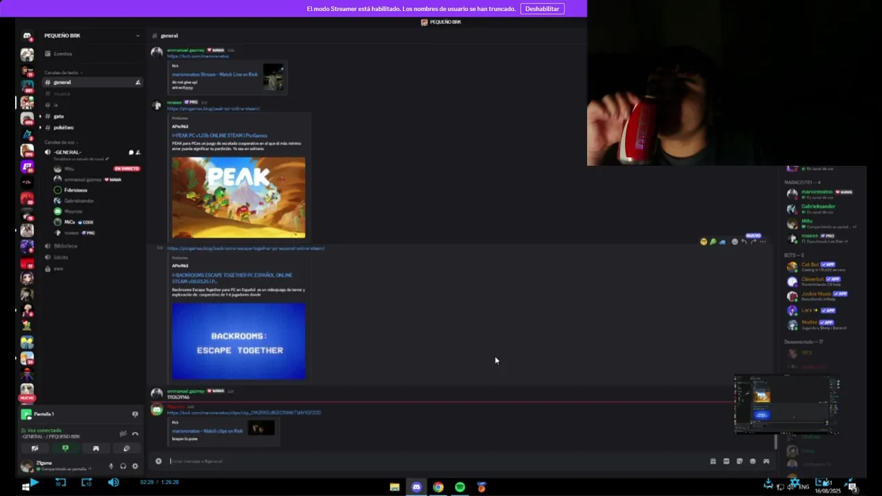Open Spotify from the taskbar

point(460,487)
